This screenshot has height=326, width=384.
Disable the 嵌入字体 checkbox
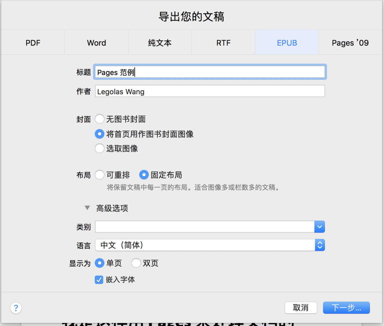99,280
